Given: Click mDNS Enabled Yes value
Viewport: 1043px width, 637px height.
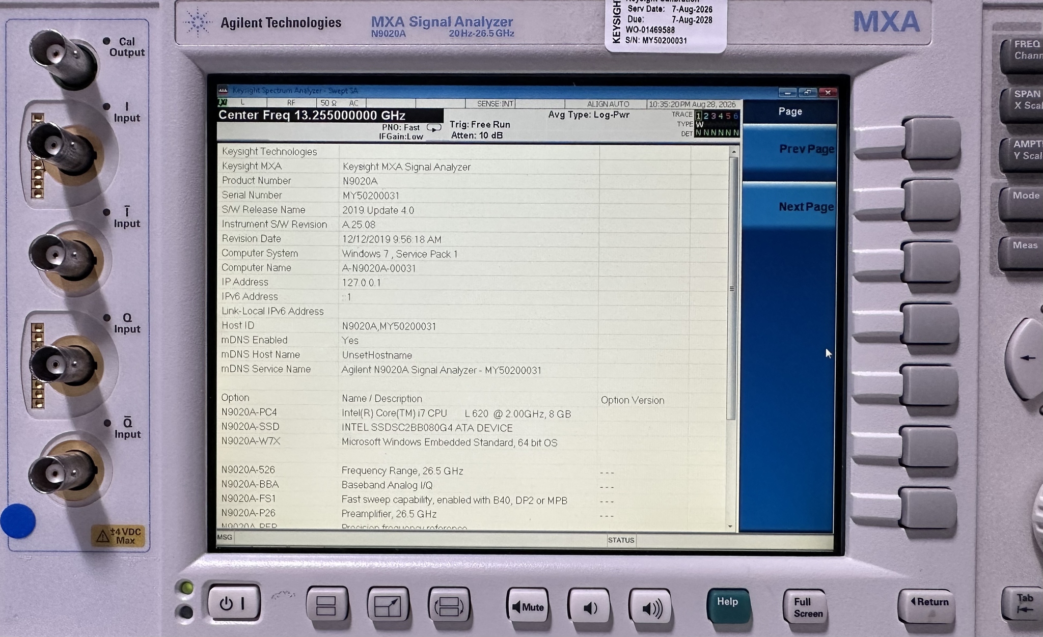Looking at the screenshot, I should tap(350, 341).
